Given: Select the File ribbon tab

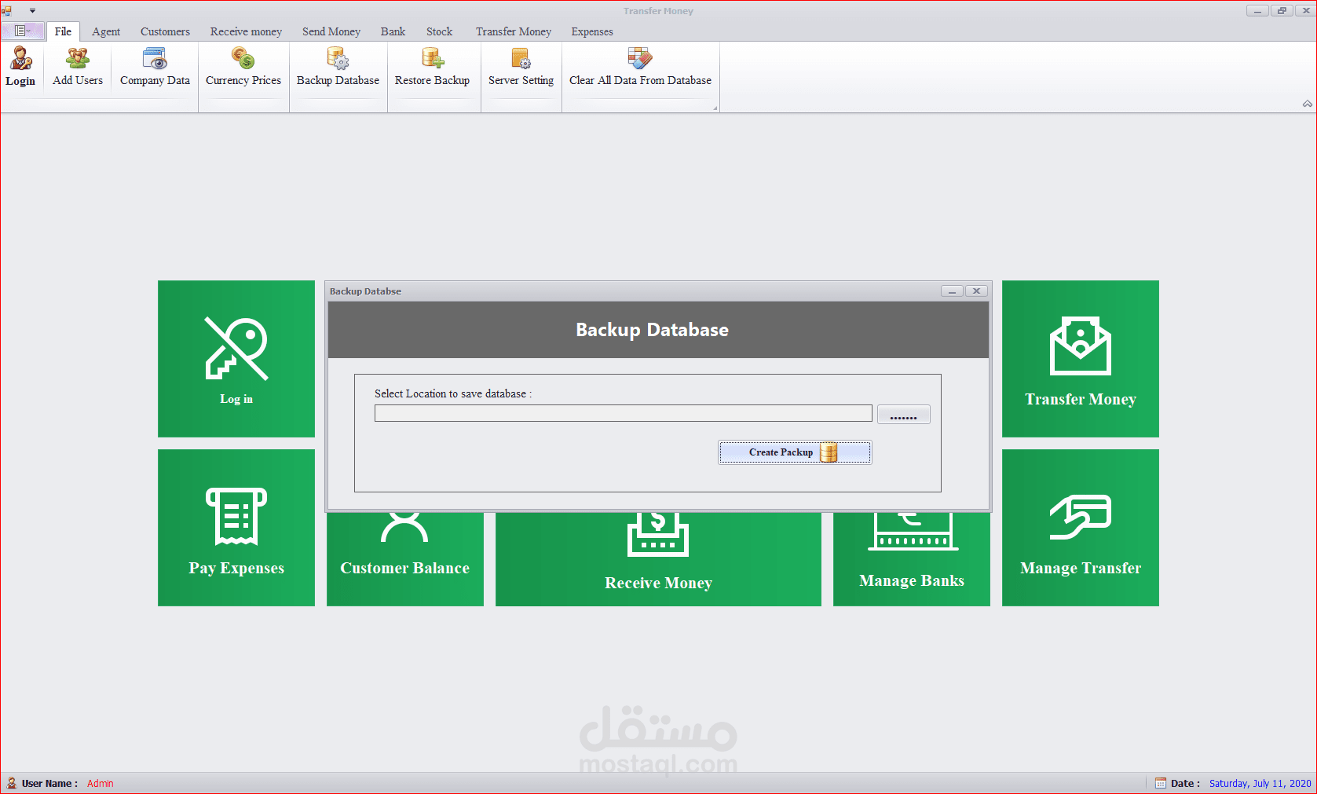Looking at the screenshot, I should click(63, 31).
